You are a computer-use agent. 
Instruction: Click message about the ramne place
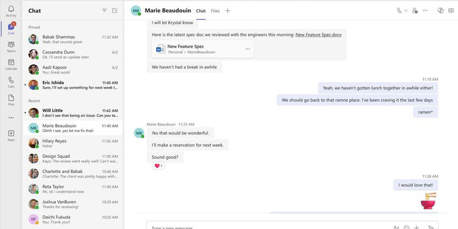(x=357, y=100)
